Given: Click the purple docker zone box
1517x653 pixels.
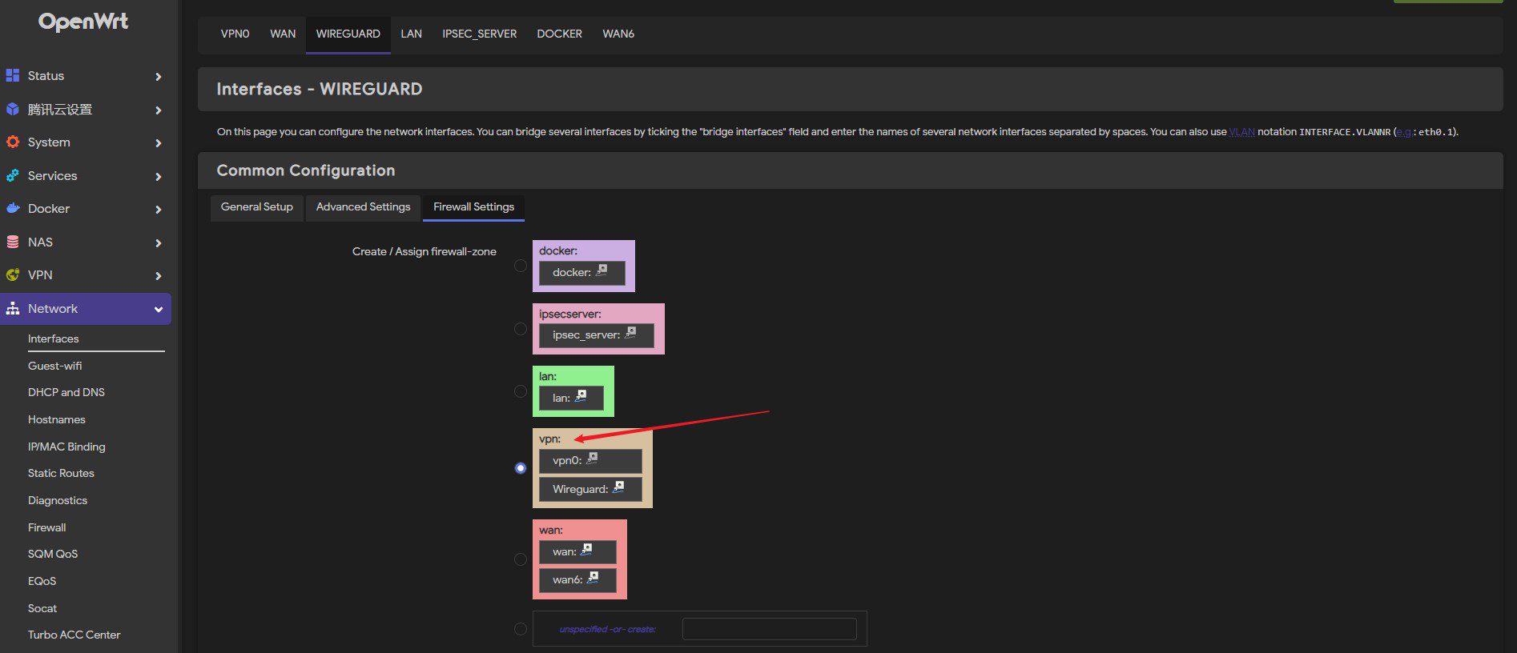Looking at the screenshot, I should pyautogui.click(x=584, y=266).
